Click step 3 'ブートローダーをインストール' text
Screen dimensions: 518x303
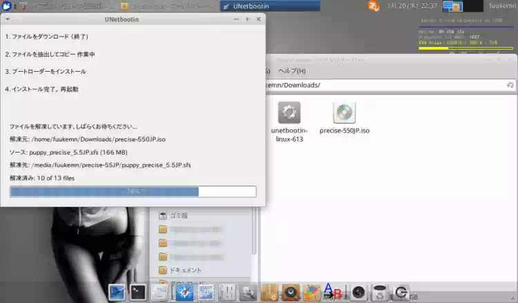pos(46,72)
